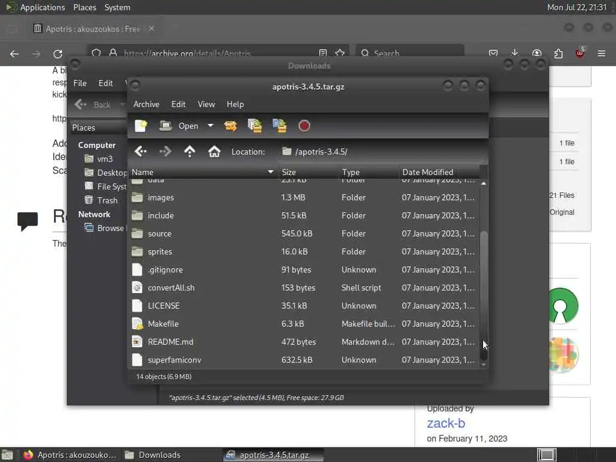
Task: Select the source folder icon
Action: pyautogui.click(x=137, y=234)
